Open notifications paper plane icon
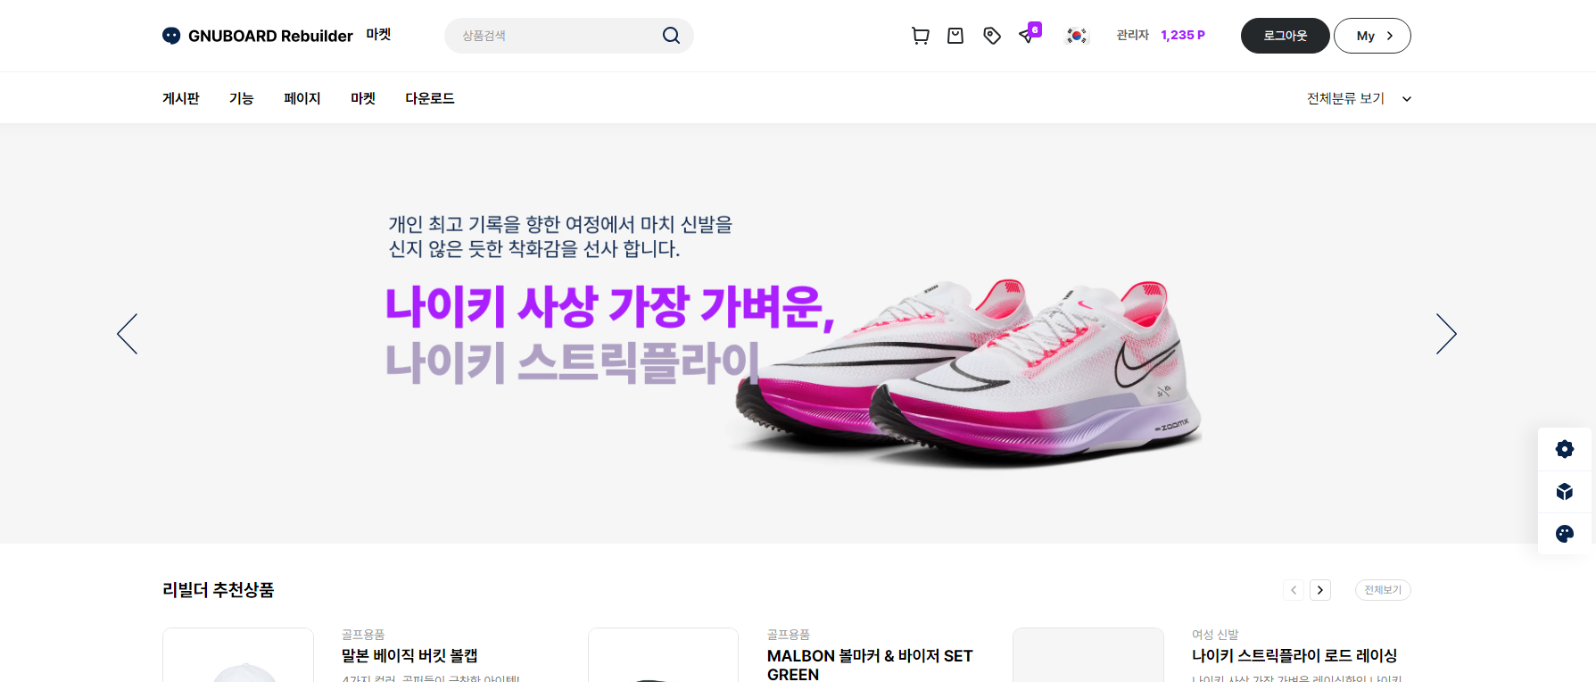The width and height of the screenshot is (1596, 682). [x=1028, y=36]
